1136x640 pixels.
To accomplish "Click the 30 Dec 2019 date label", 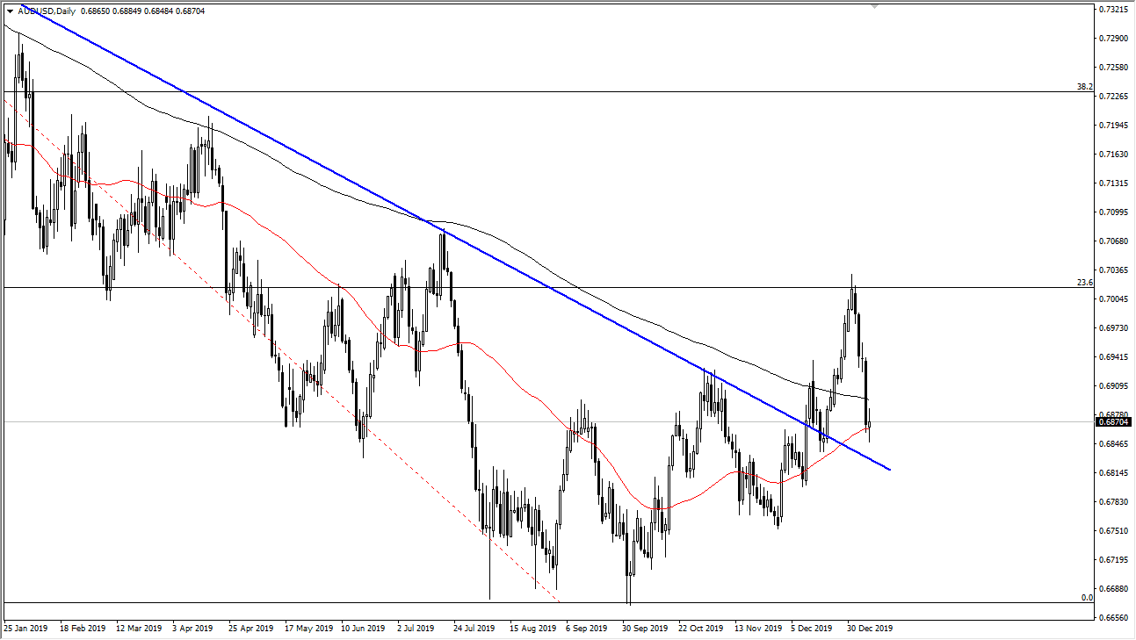I will click(868, 629).
